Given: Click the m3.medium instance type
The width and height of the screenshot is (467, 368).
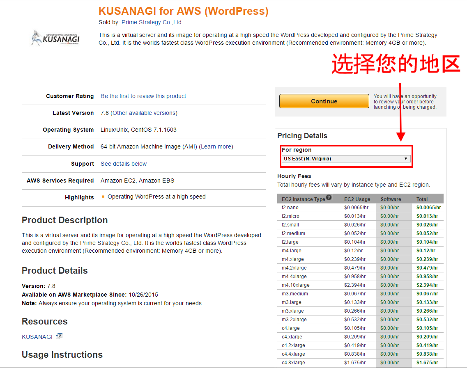Looking at the screenshot, I should coord(295,294).
